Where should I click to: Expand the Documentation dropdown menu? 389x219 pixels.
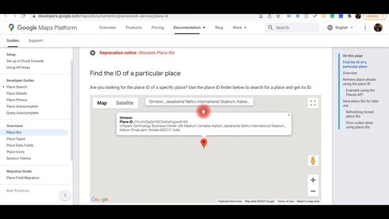tap(189, 27)
